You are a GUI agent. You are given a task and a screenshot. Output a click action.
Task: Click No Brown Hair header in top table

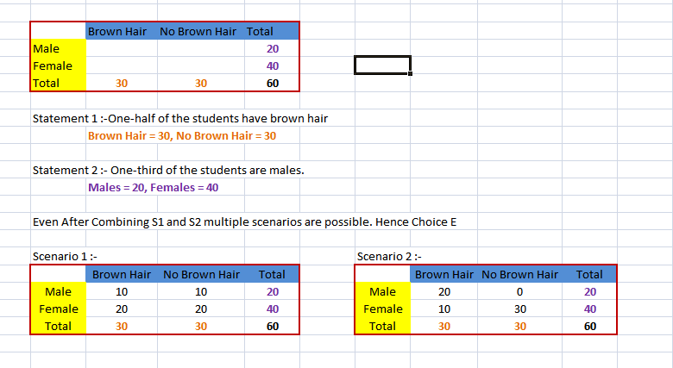[x=198, y=32]
